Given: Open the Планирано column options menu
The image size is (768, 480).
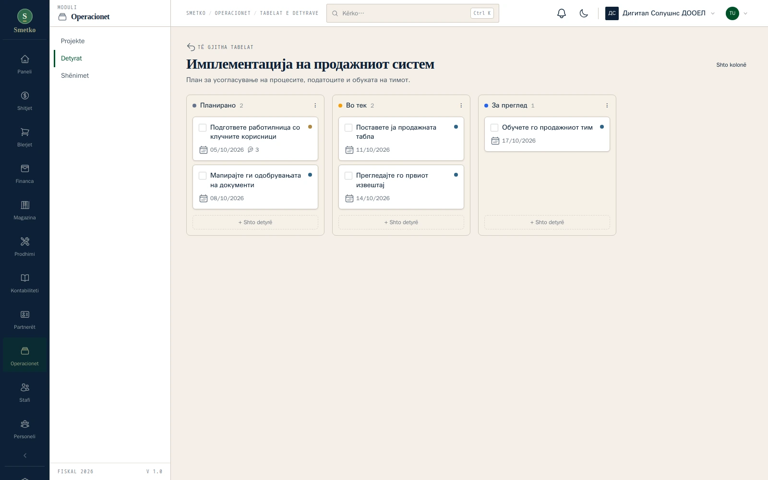Looking at the screenshot, I should click(x=315, y=106).
